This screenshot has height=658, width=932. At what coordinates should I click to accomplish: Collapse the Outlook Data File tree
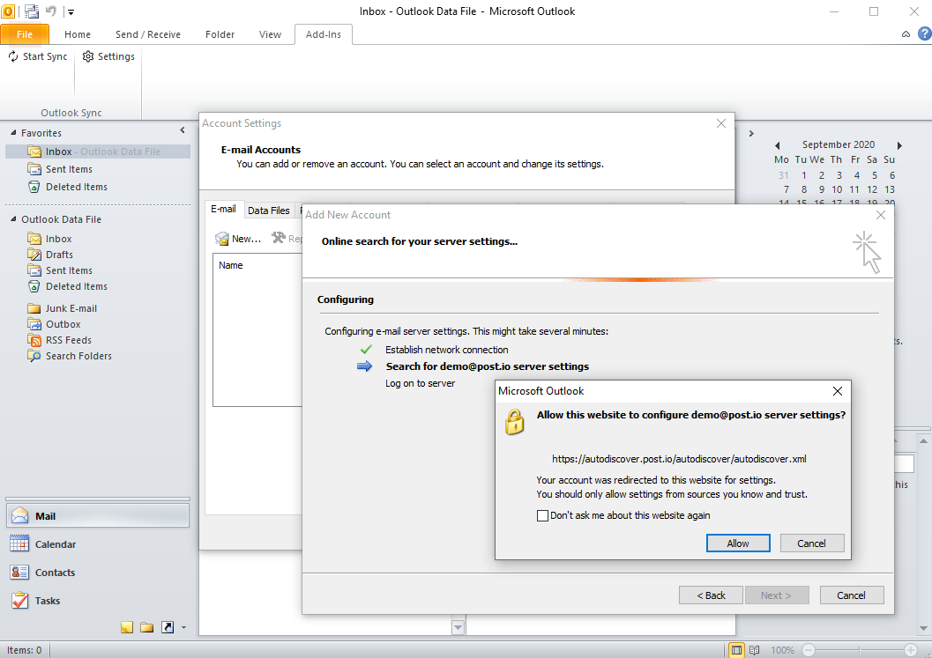[13, 219]
